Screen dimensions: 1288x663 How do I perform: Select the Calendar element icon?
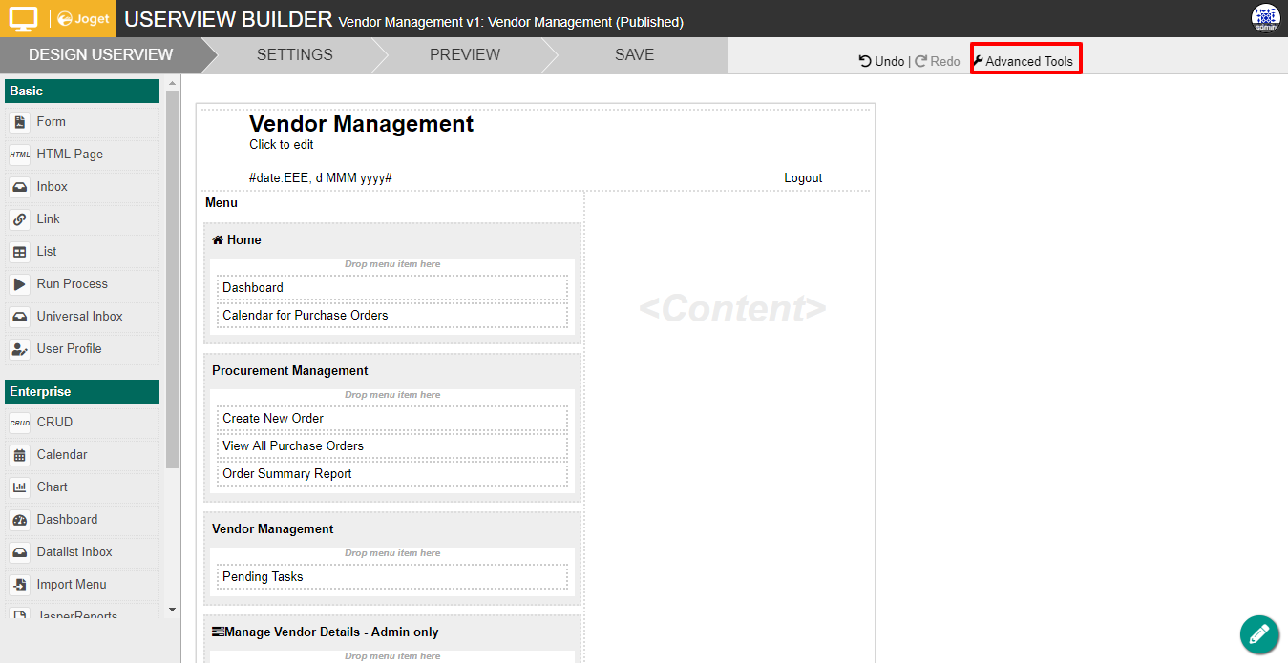tap(20, 455)
